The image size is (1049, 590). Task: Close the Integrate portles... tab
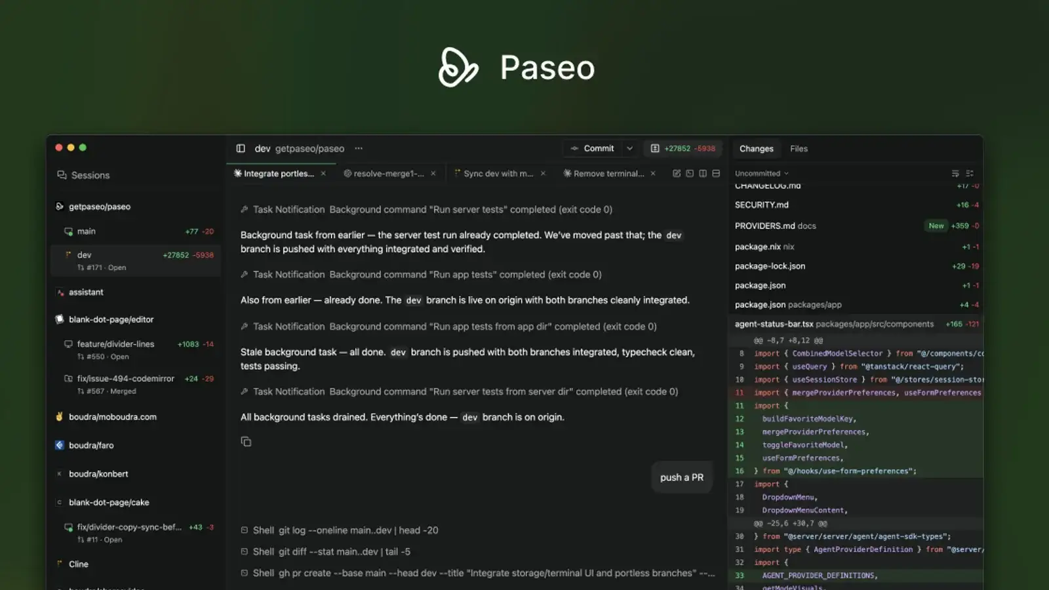323,174
